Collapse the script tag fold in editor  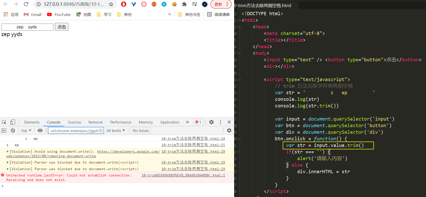tap(239, 80)
